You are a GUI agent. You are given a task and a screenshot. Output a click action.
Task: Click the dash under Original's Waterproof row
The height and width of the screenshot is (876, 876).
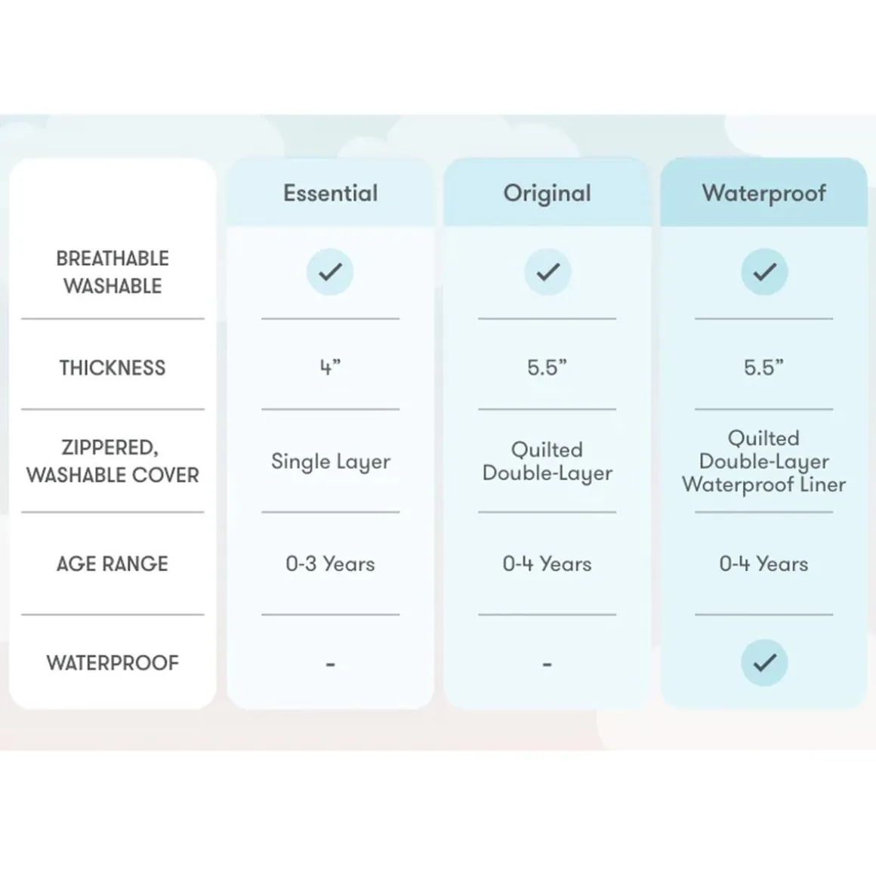point(547,665)
